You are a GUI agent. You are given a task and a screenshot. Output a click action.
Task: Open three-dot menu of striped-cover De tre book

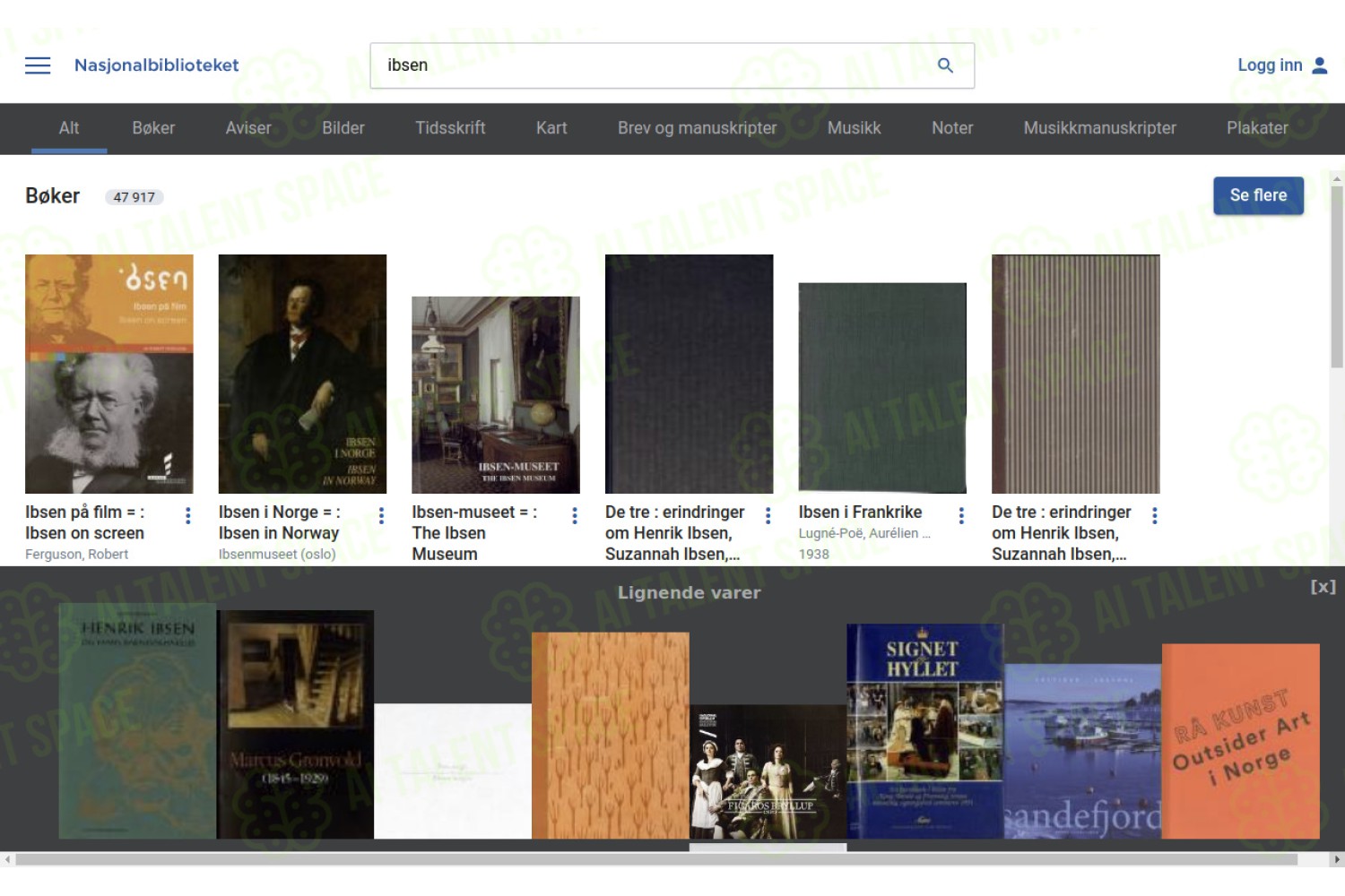pos(1155,515)
